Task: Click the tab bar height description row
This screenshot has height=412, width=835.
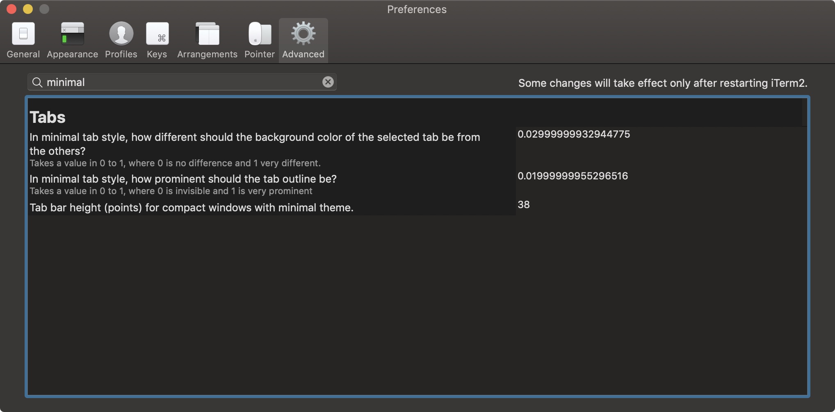Action: point(192,208)
